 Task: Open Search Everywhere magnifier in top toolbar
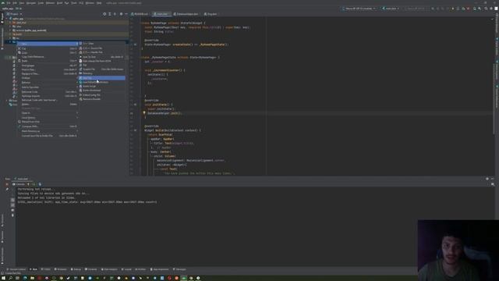pyautogui.click(x=486, y=9)
